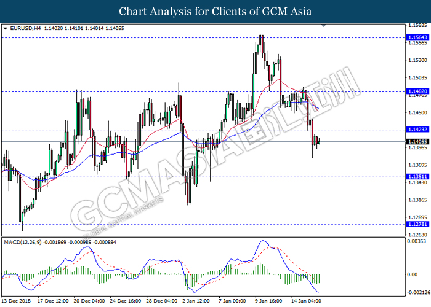431x307 pixels.
Task: Click the 2 Jan 12:00 time label
Action: [x=196, y=301]
